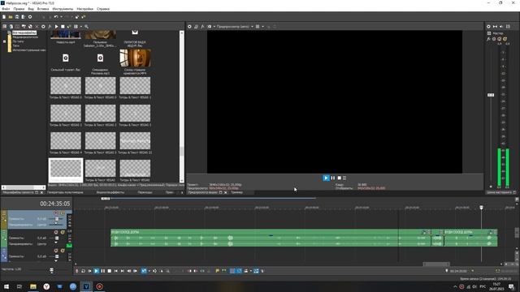Play the preview under the video window
This screenshot has height=292, width=520.
coord(326,178)
